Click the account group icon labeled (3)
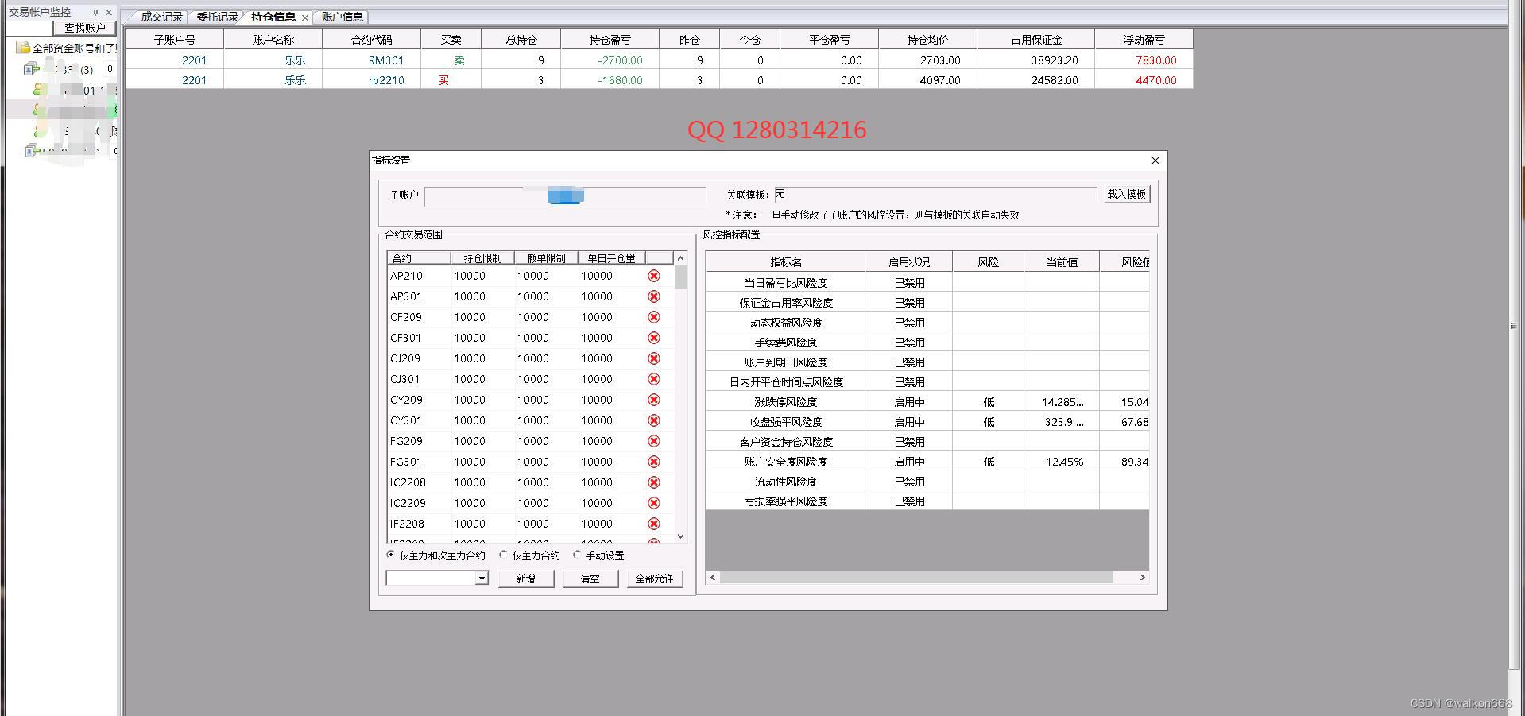Viewport: 1525px width, 716px height. [x=31, y=69]
